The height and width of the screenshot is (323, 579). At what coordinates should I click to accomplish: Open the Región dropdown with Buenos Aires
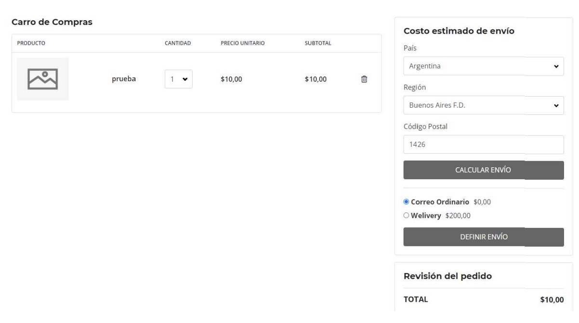[x=483, y=105]
